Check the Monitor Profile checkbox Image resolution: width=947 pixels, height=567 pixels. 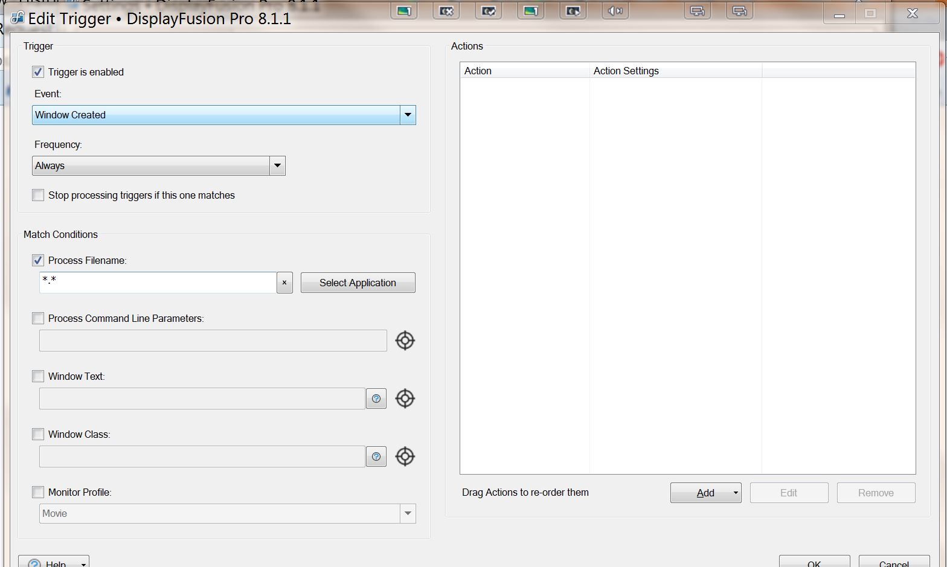pyautogui.click(x=38, y=492)
